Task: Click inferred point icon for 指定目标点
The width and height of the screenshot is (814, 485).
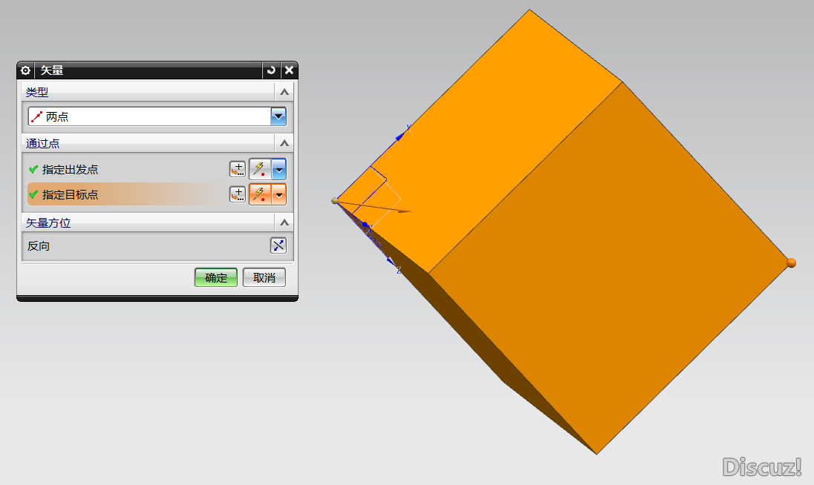Action: [260, 194]
